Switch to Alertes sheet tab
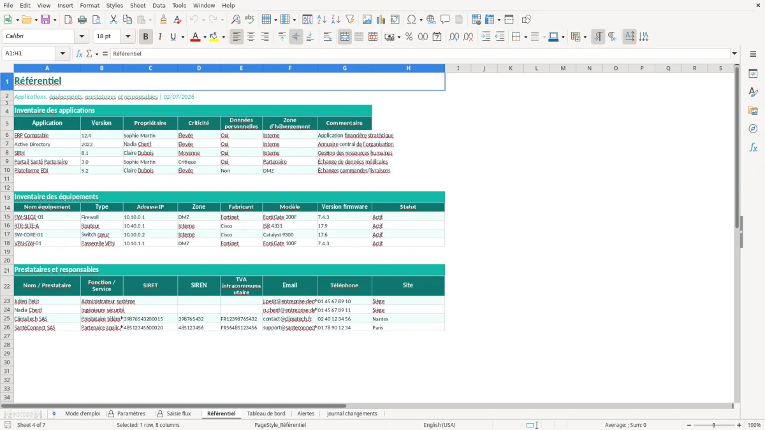 tap(306, 413)
